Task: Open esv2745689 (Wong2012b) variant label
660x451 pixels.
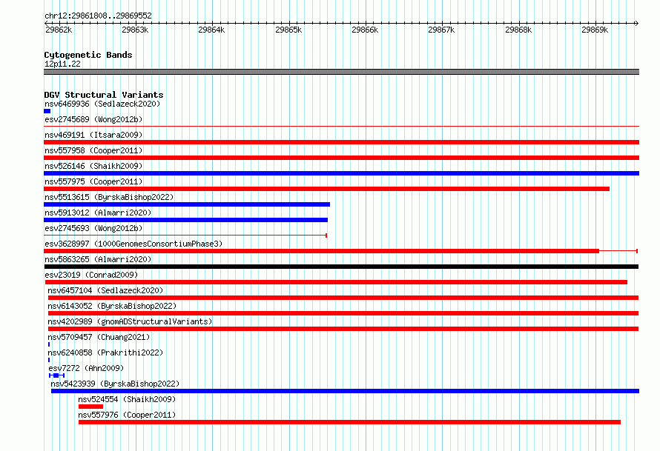Action: coord(93,119)
